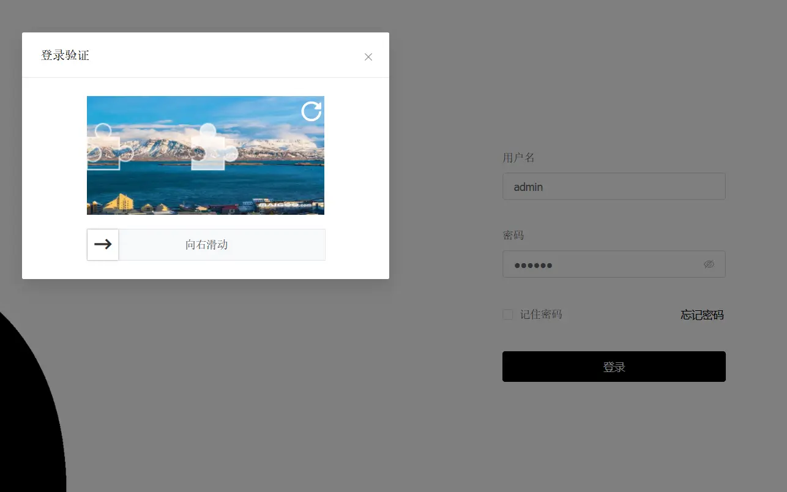Click the 密码 field label
Screen dimensions: 787x492
pos(513,236)
